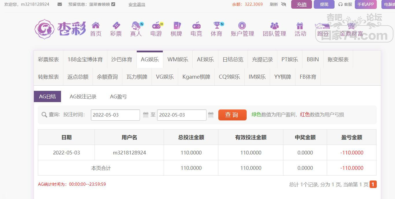
Task: Switch to the PT娱乐 tab
Action: coord(290,59)
